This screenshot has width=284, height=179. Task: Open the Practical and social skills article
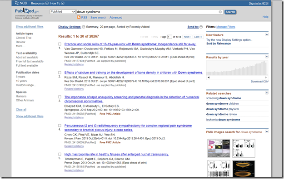point(130,44)
